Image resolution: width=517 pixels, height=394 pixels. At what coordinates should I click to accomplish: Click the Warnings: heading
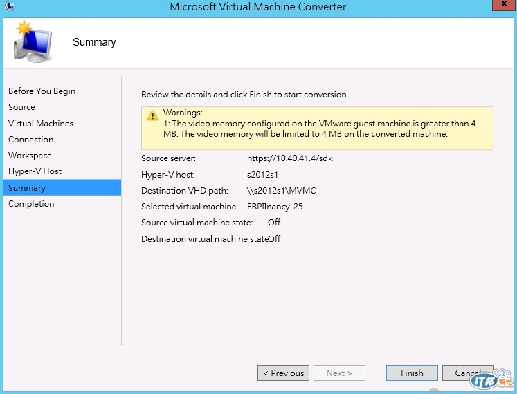183,113
